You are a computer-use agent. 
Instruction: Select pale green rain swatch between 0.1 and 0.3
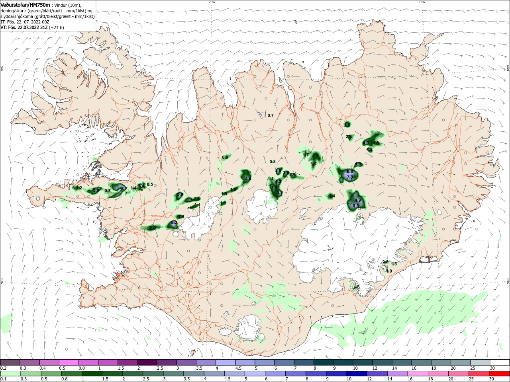coord(10,374)
